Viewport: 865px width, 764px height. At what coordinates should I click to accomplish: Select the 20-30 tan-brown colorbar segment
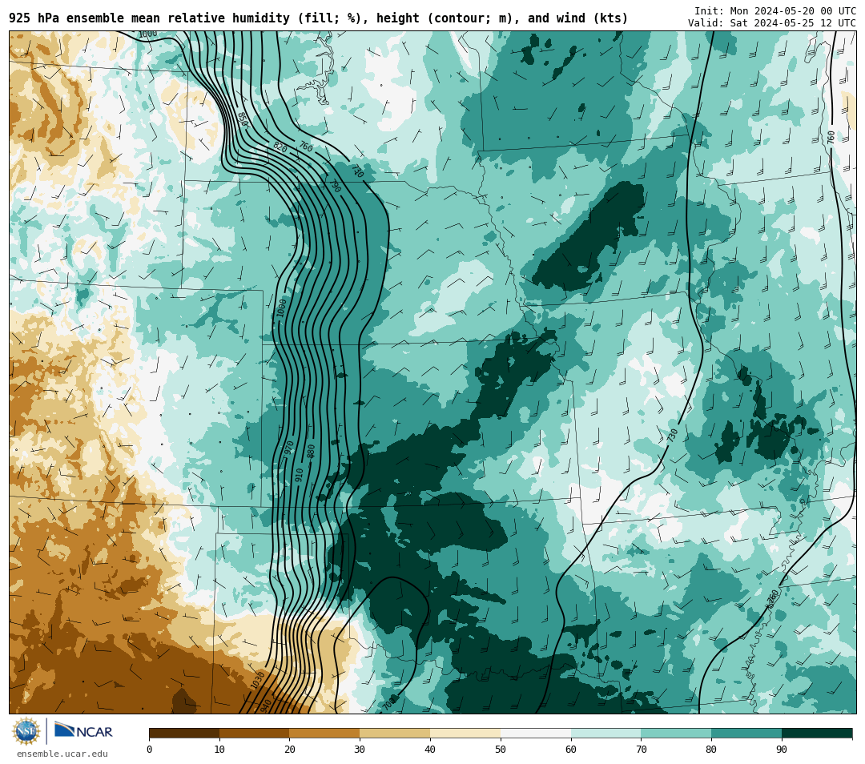(325, 733)
